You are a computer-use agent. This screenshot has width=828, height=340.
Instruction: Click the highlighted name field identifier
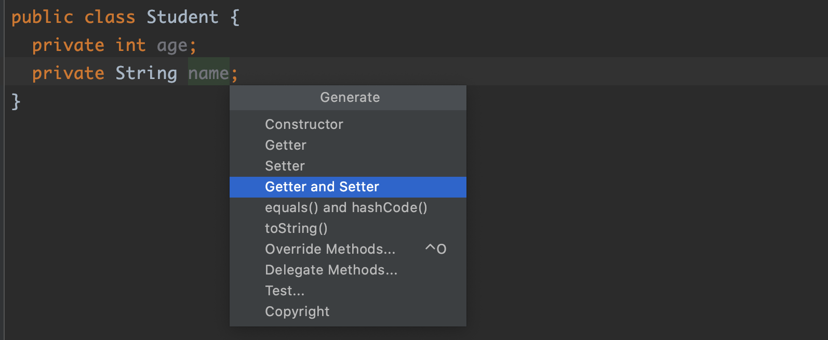pyautogui.click(x=208, y=73)
